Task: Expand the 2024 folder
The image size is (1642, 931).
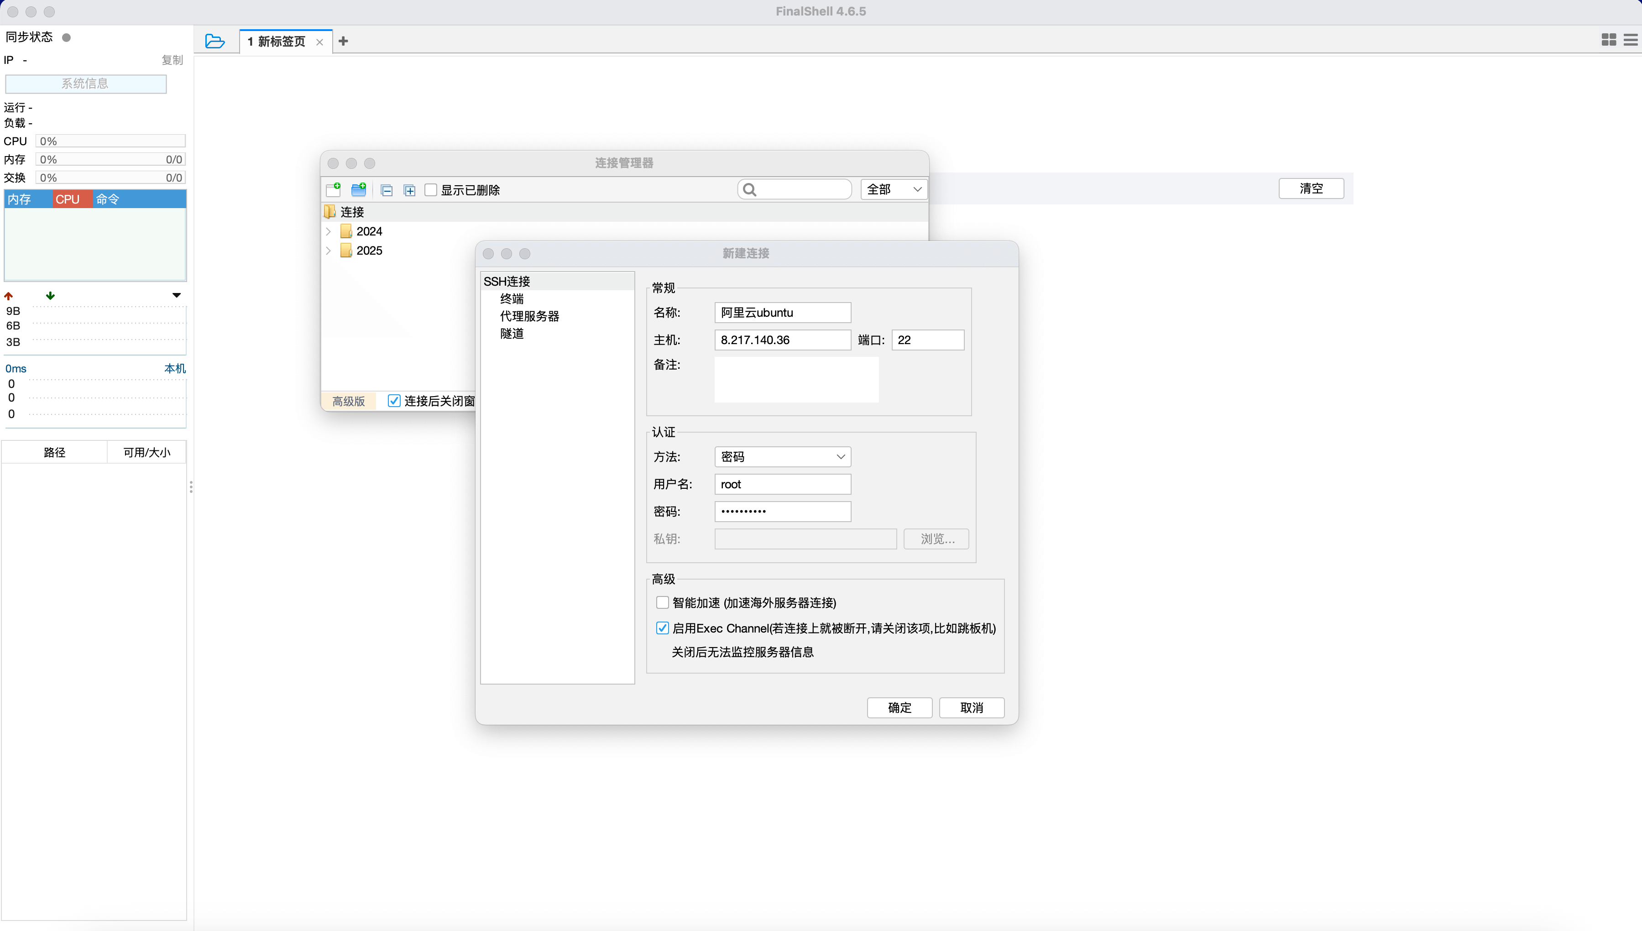Action: [329, 231]
